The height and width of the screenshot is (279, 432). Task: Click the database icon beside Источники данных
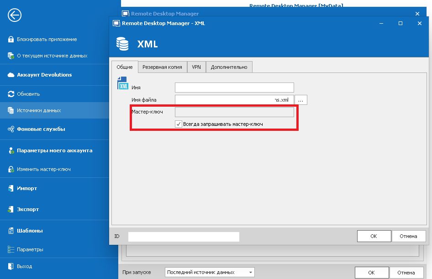click(11, 110)
